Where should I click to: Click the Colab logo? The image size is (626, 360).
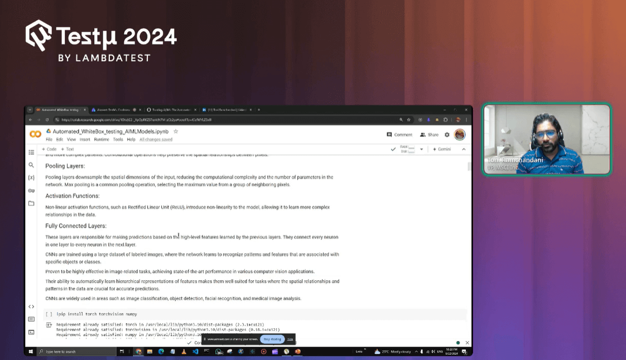[36, 135]
